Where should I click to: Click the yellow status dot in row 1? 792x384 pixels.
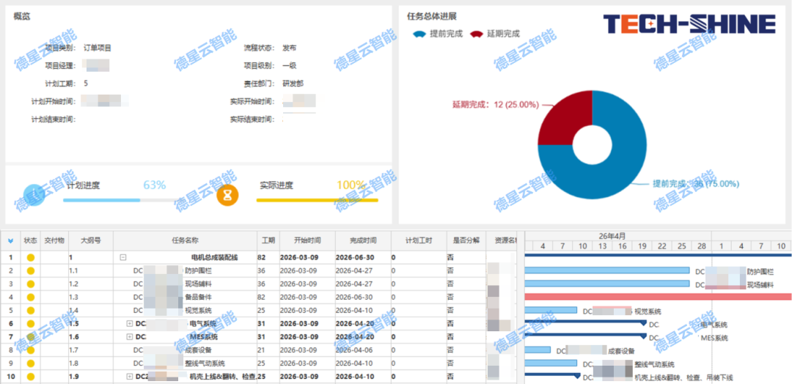pos(30,258)
